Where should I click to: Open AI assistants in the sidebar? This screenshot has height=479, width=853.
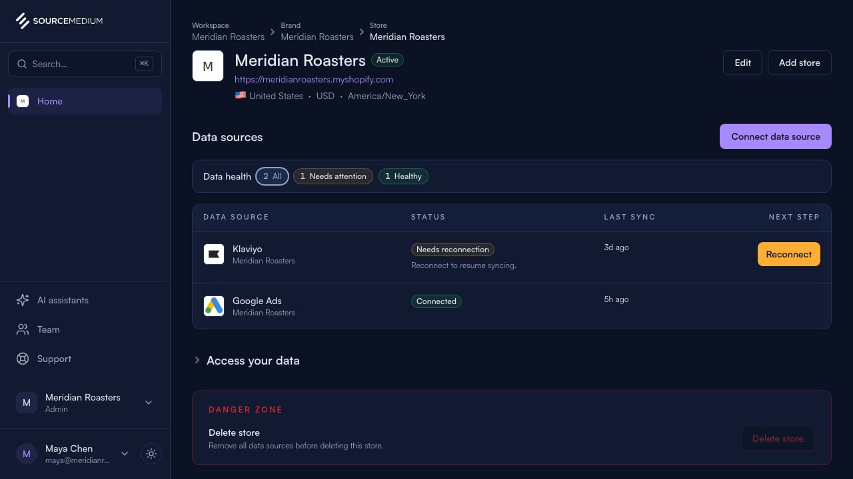tap(85, 300)
